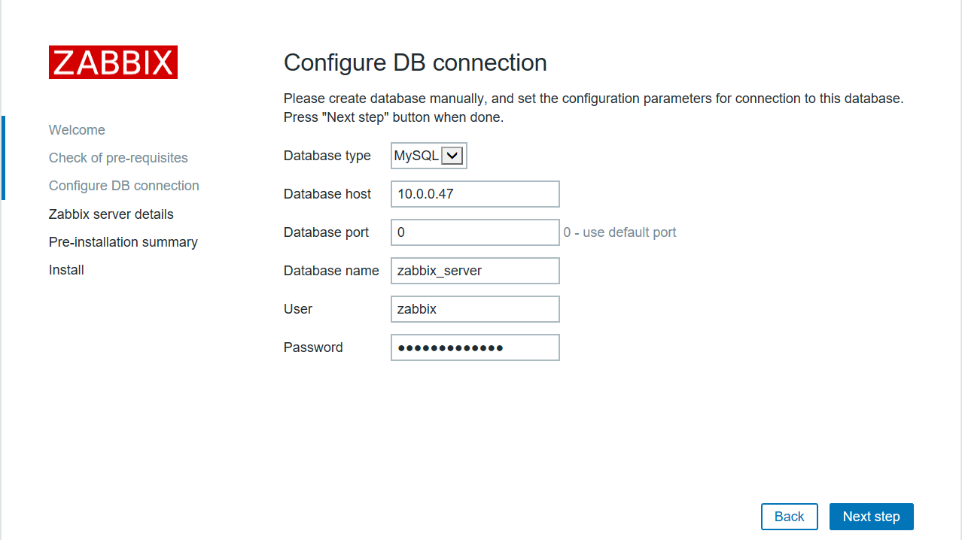Select Configure DB connection sidebar step
The image size is (962, 540).
pos(124,186)
